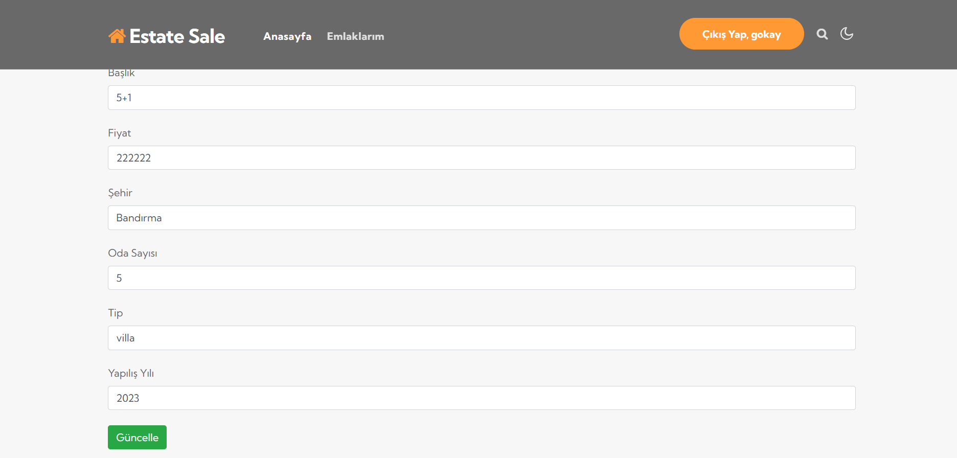Click the Oda Sayısı label
Screen dimensions: 957x458
(132, 254)
